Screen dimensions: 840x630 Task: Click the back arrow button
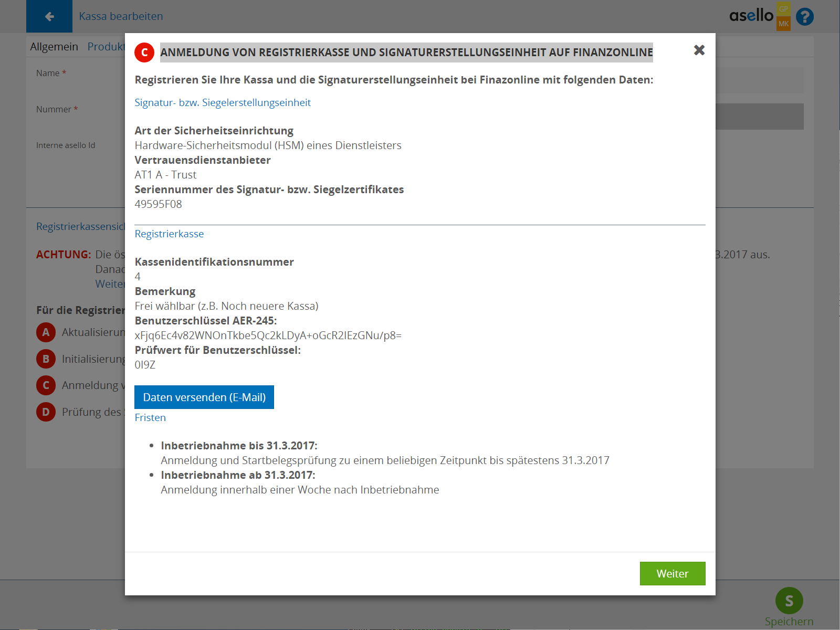49,16
